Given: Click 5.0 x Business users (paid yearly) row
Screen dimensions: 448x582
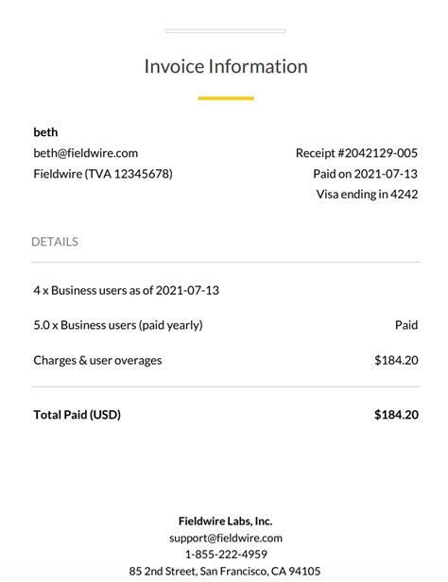Looking at the screenshot, I should tap(226, 325).
